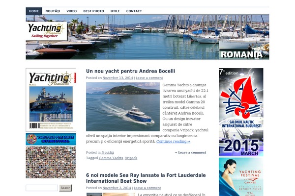Open the HOME menu item
This screenshot has height=196, width=295.
34,11
